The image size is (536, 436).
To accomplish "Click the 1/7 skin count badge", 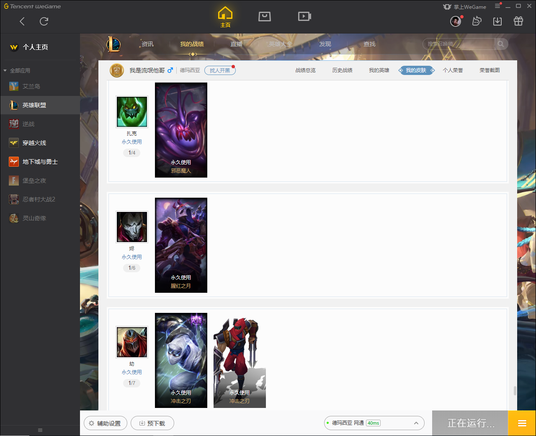I will 132,383.
